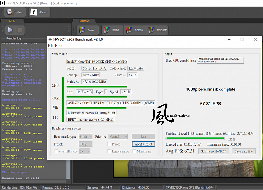Minimize the HWBOT x265 Benchmark window
263x190 pixels.
coord(229,39)
